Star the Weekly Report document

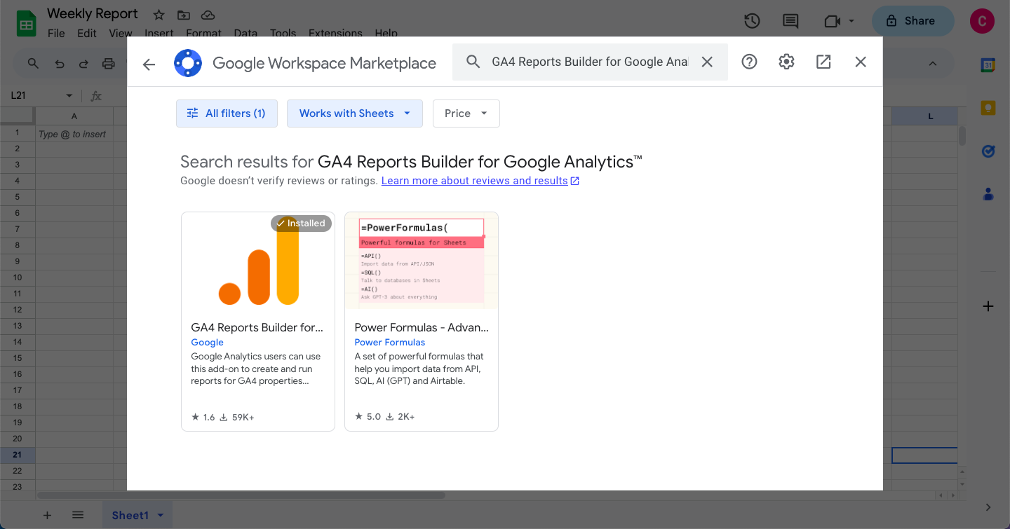click(159, 15)
